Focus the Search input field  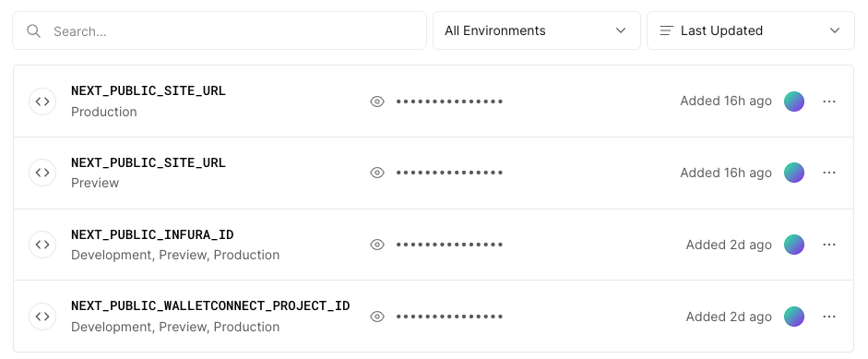[220, 30]
